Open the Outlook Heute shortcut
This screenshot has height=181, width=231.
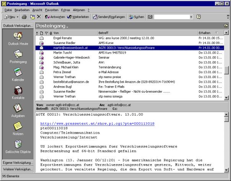(x=18, y=39)
